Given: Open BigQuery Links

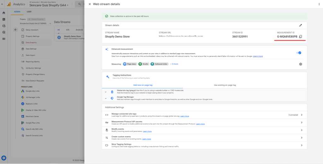Looking at the screenshot, I should (x=36, y=104).
